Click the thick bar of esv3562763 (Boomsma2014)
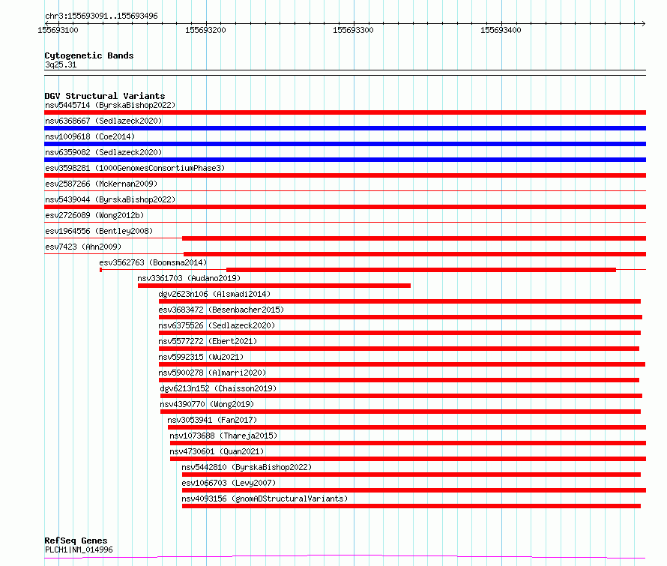 click(421, 270)
